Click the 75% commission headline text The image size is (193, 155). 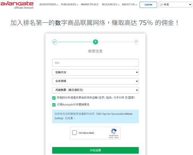point(95,23)
